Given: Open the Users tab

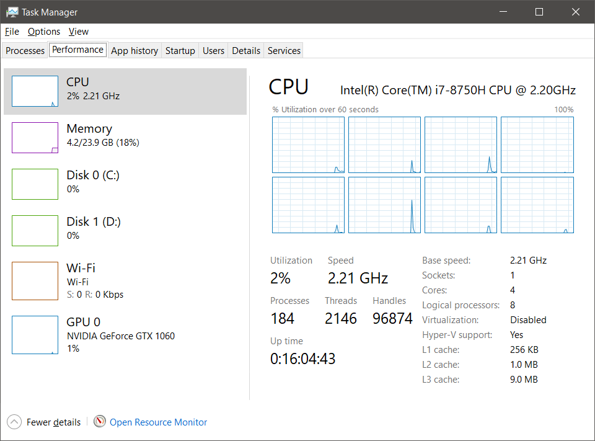Looking at the screenshot, I should 213,50.
